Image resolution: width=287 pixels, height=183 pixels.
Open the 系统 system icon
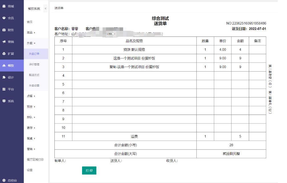coord(4,101)
